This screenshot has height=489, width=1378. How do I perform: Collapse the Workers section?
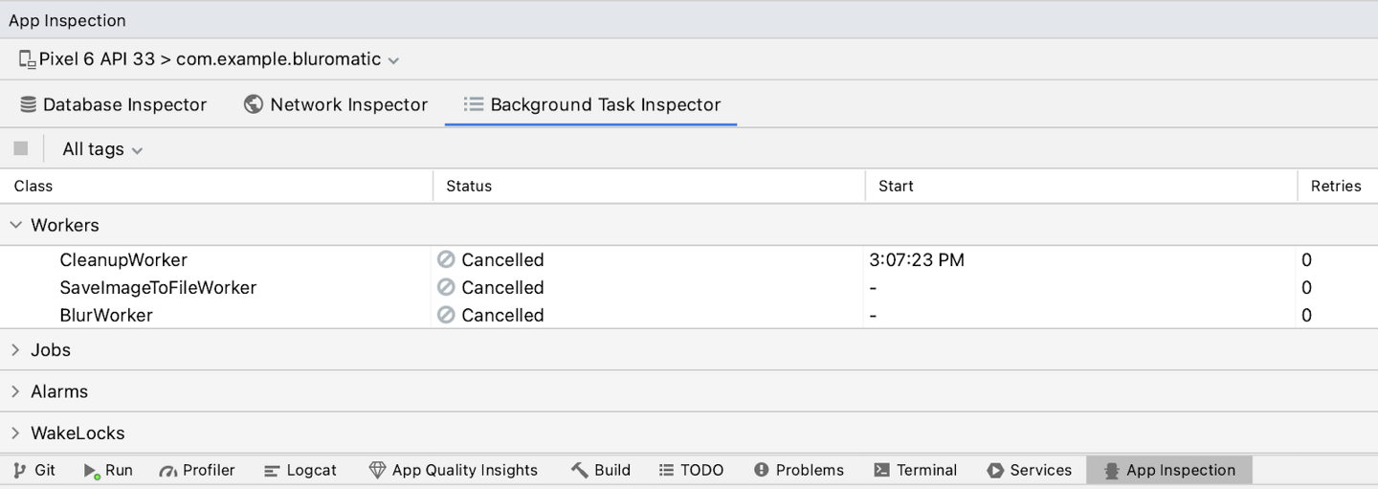(x=16, y=225)
